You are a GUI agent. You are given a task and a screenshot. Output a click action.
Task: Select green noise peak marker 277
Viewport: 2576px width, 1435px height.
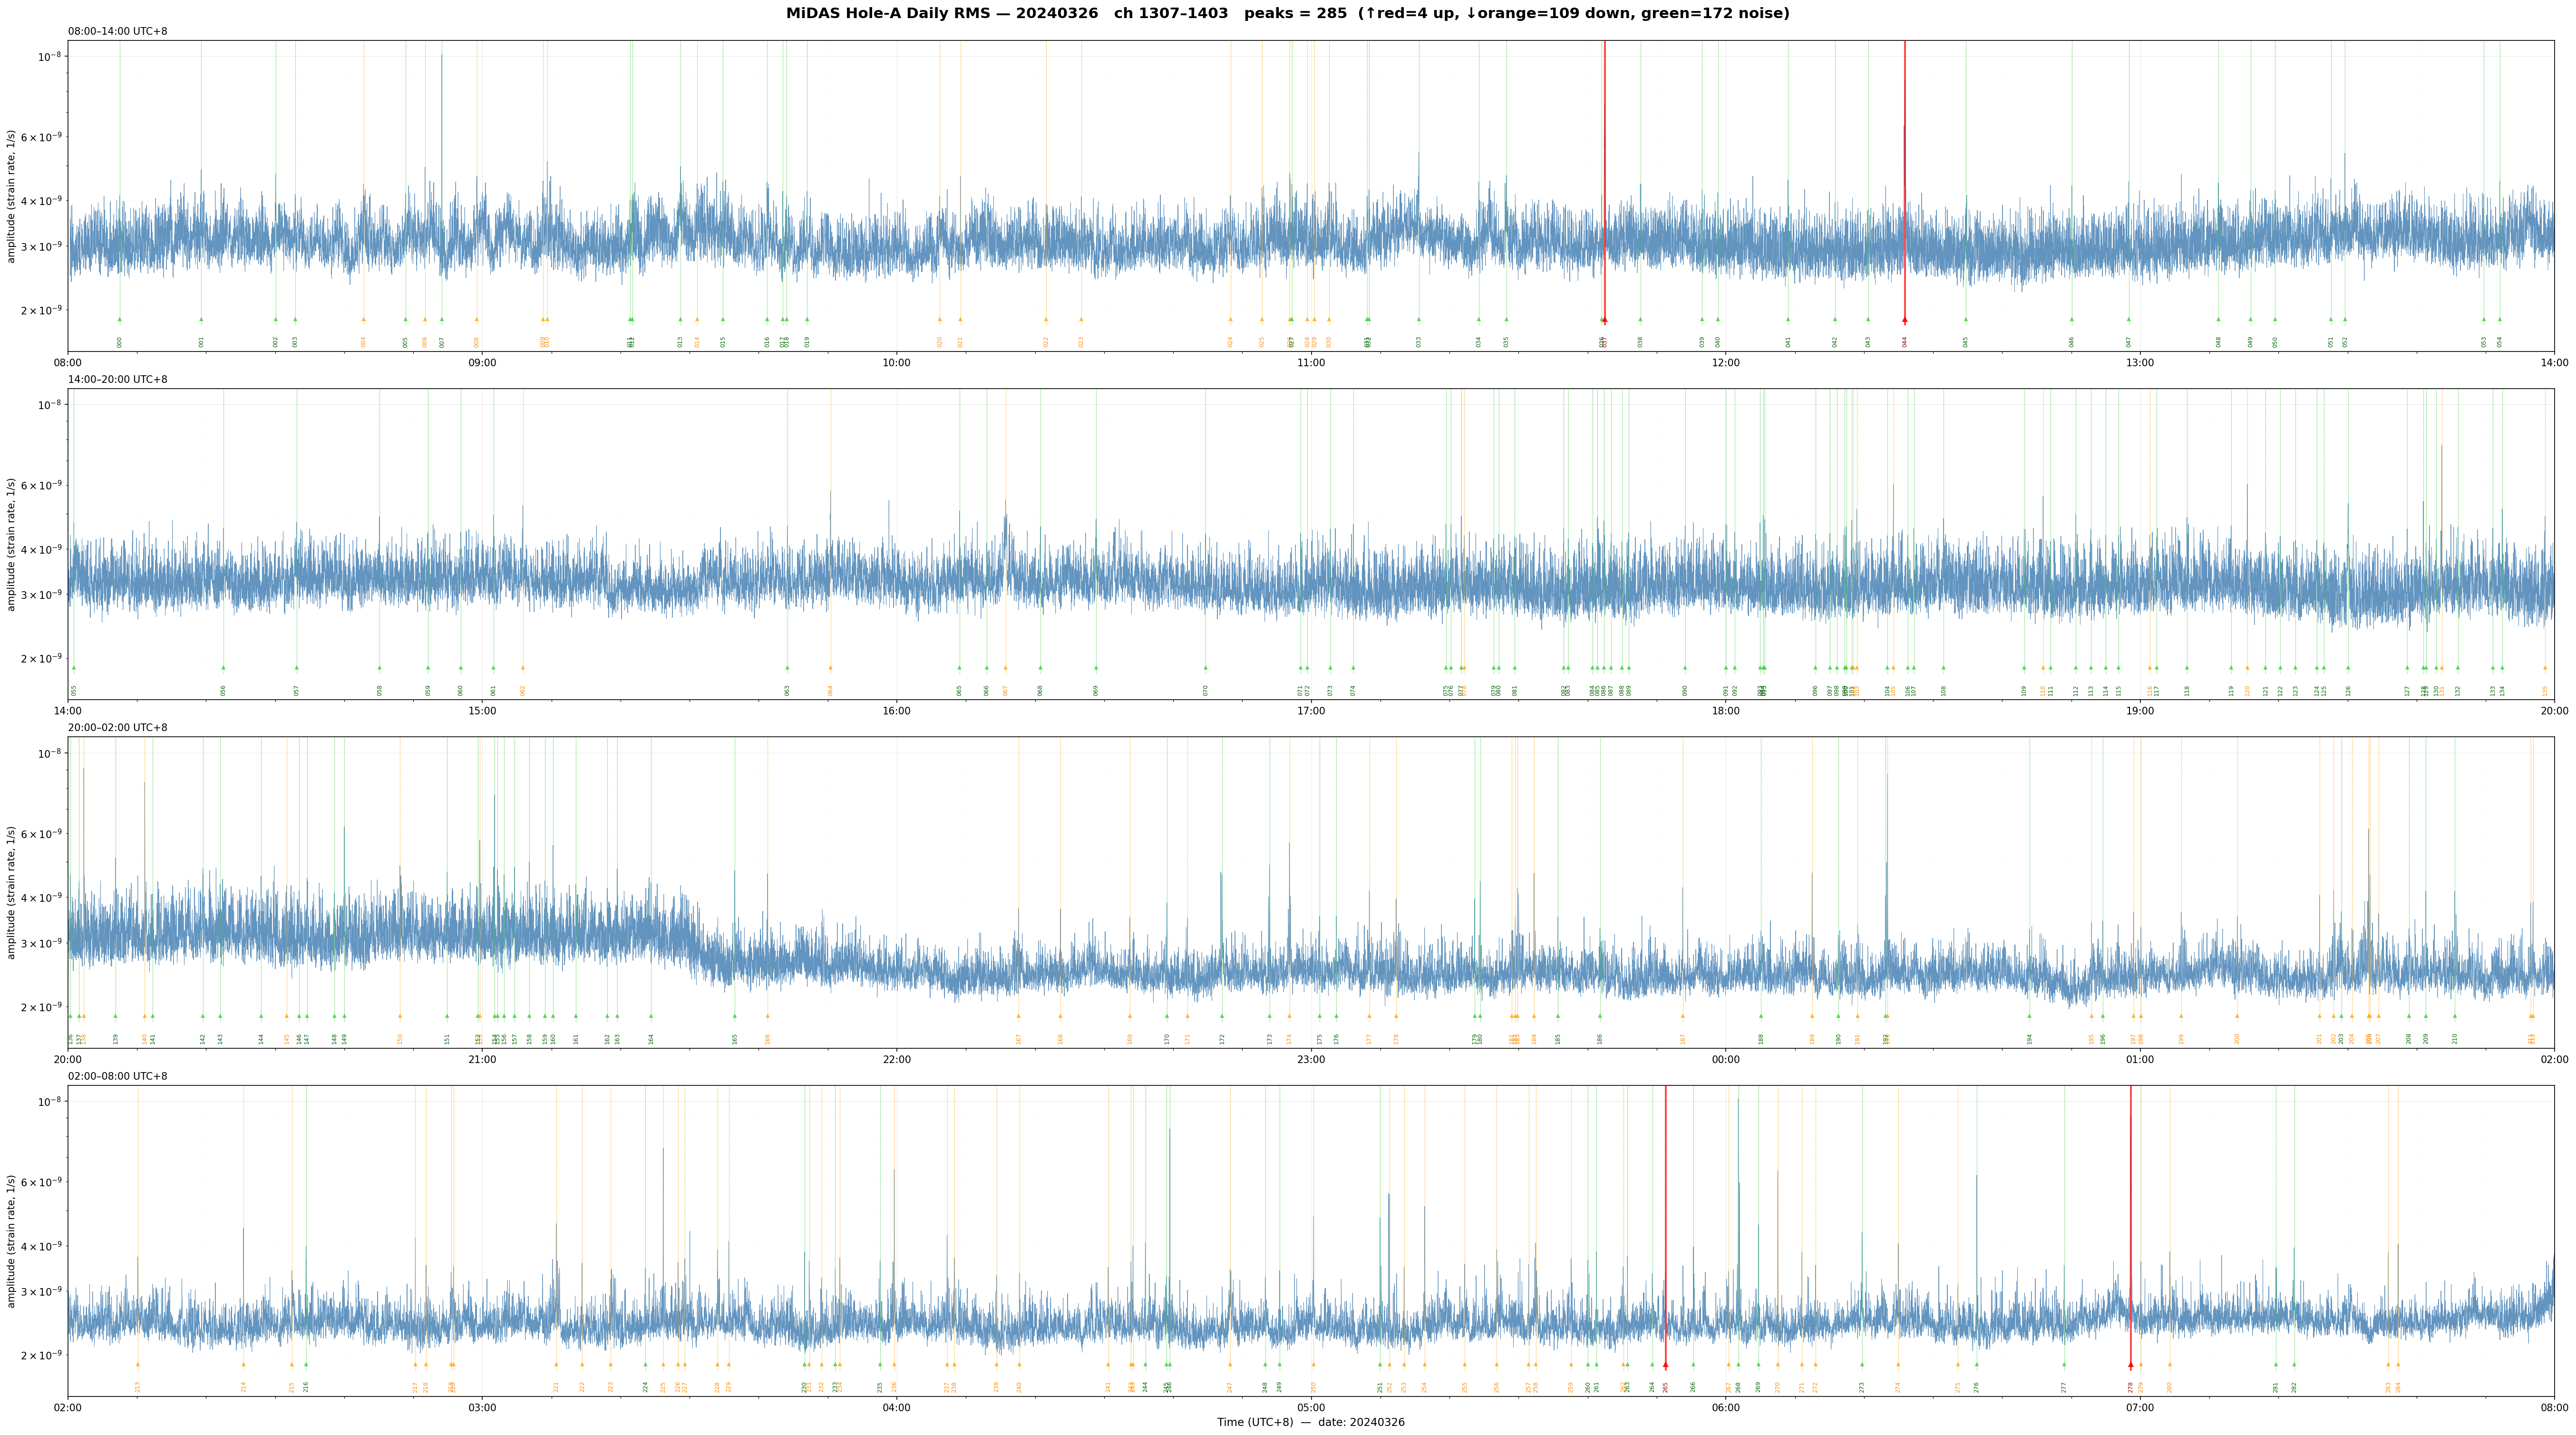coord(2063,1365)
